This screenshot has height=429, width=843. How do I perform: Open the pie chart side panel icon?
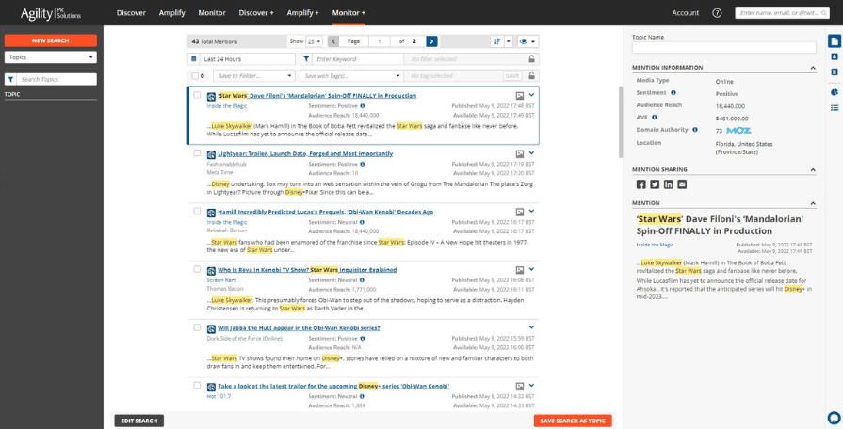[835, 92]
